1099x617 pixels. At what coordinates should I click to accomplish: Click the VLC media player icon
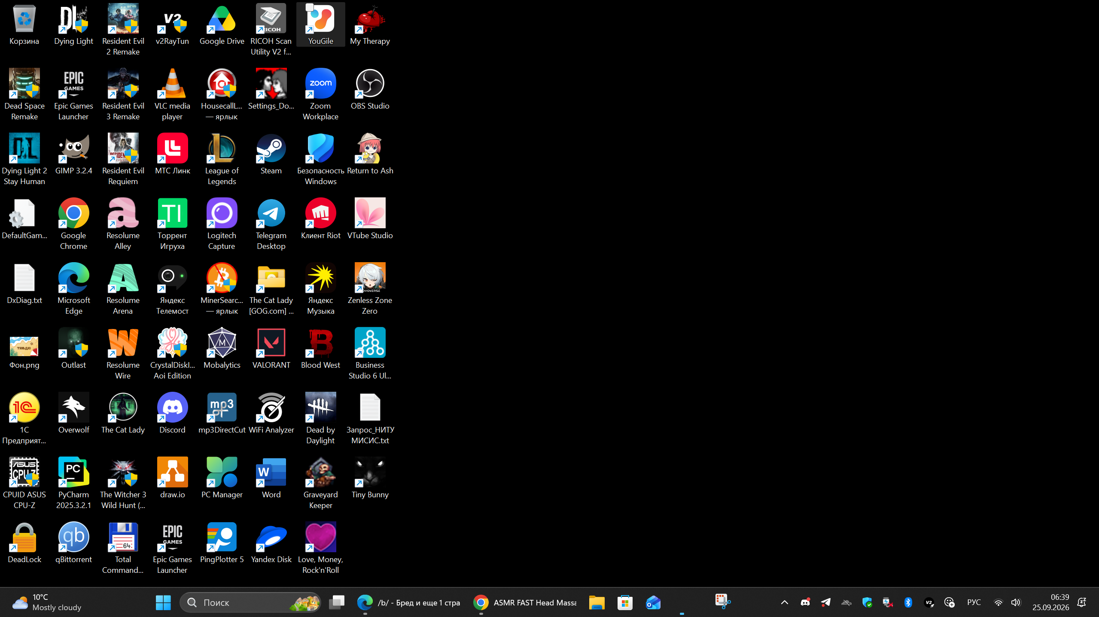click(172, 94)
